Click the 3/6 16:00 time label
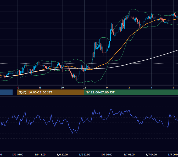 pos(18,154)
